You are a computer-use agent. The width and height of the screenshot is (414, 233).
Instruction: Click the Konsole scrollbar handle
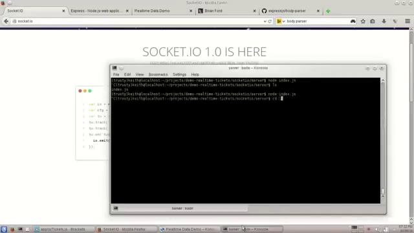coord(383,191)
